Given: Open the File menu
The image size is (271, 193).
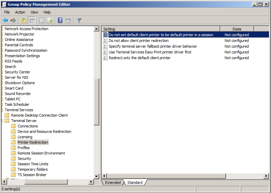Looking at the screenshot, I should pos(7,12).
